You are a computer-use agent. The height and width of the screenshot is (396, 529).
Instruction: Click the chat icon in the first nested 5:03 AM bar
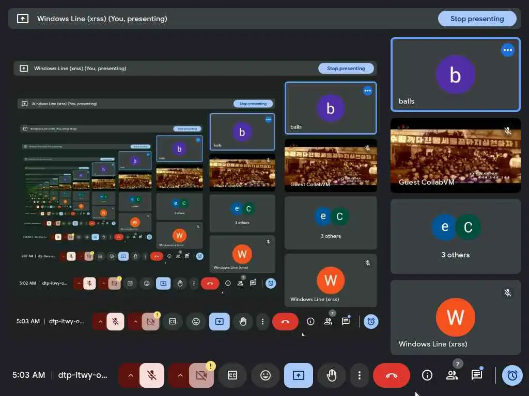[346, 322]
